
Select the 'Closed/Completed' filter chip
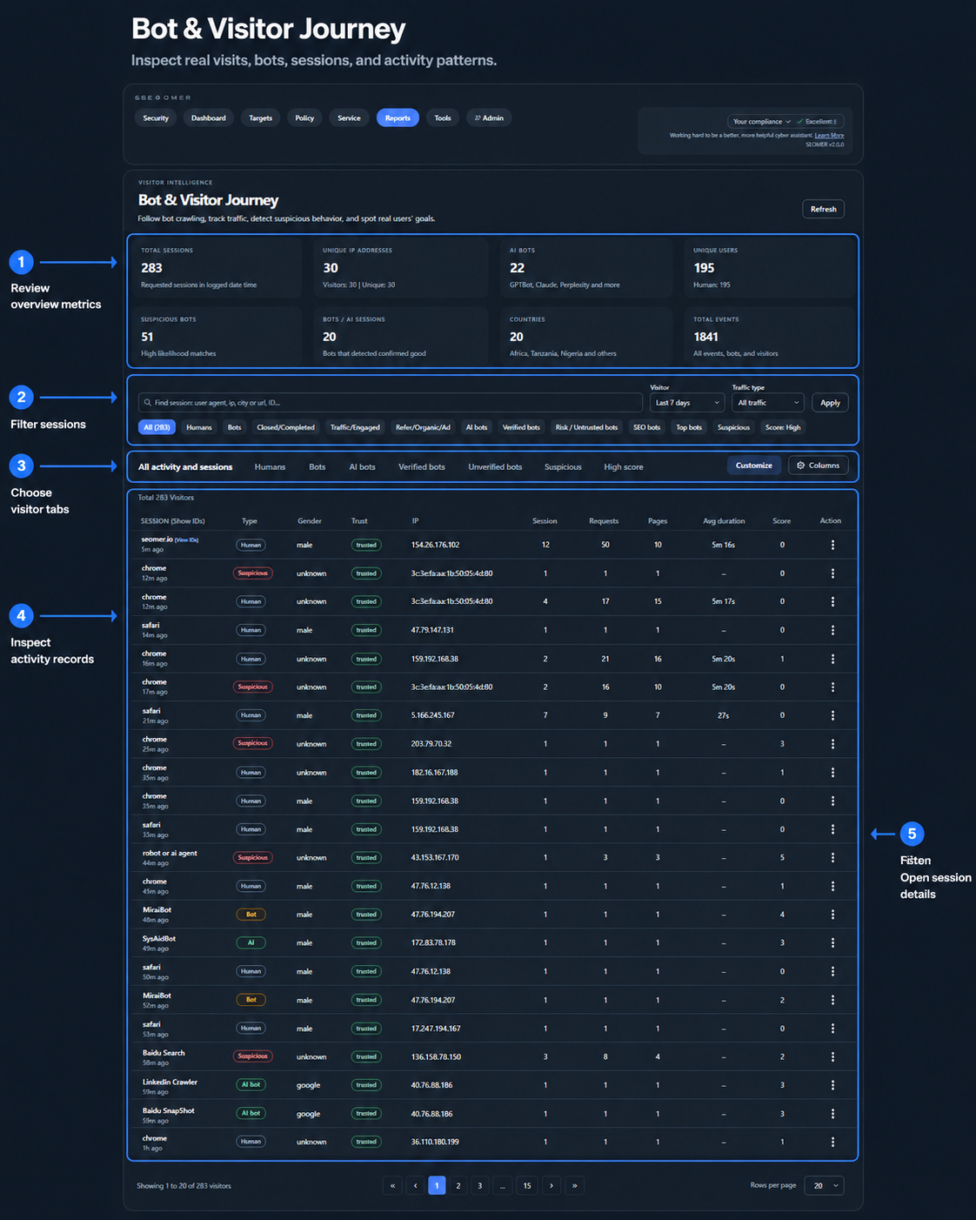coord(286,427)
